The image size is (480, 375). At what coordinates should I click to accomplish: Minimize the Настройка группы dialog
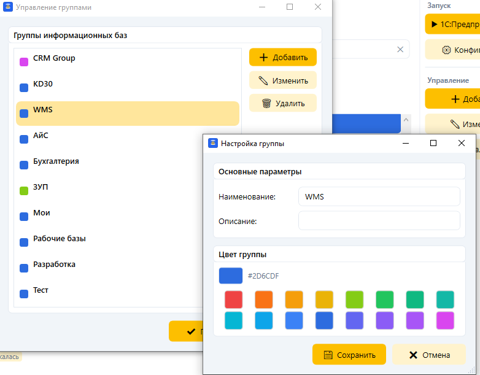406,143
